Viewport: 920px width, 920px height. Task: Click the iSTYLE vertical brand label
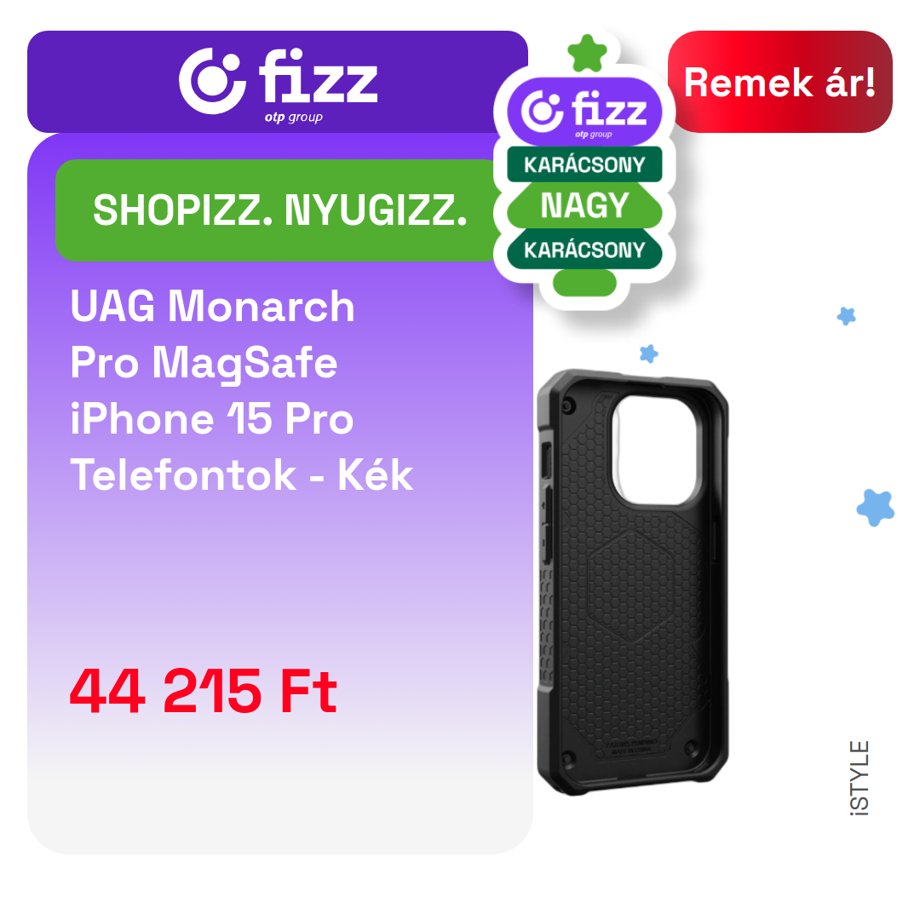pyautogui.click(x=860, y=778)
